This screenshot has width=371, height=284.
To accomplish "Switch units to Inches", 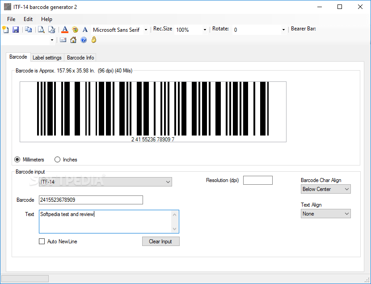I will [x=57, y=160].
